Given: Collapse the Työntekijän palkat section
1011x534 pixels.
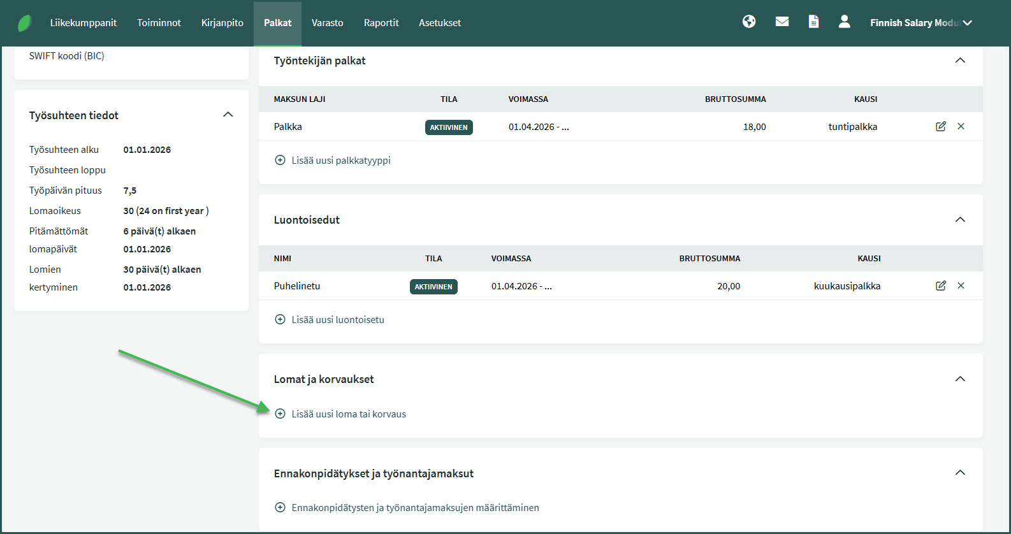Looking at the screenshot, I should pyautogui.click(x=960, y=61).
